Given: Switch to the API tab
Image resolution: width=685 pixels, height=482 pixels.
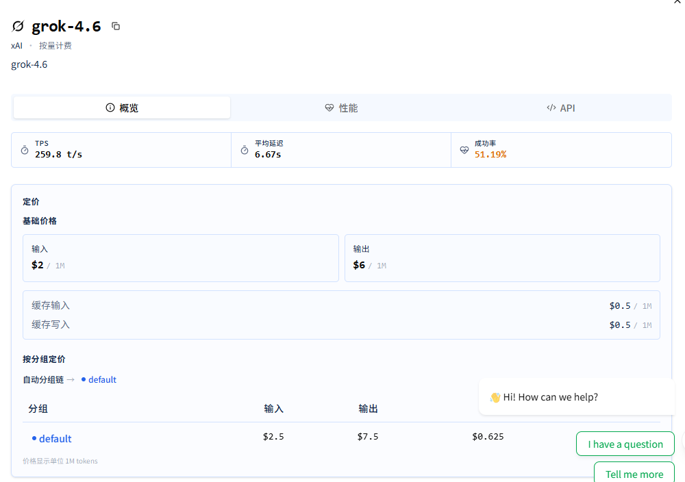Looking at the screenshot, I should point(561,108).
